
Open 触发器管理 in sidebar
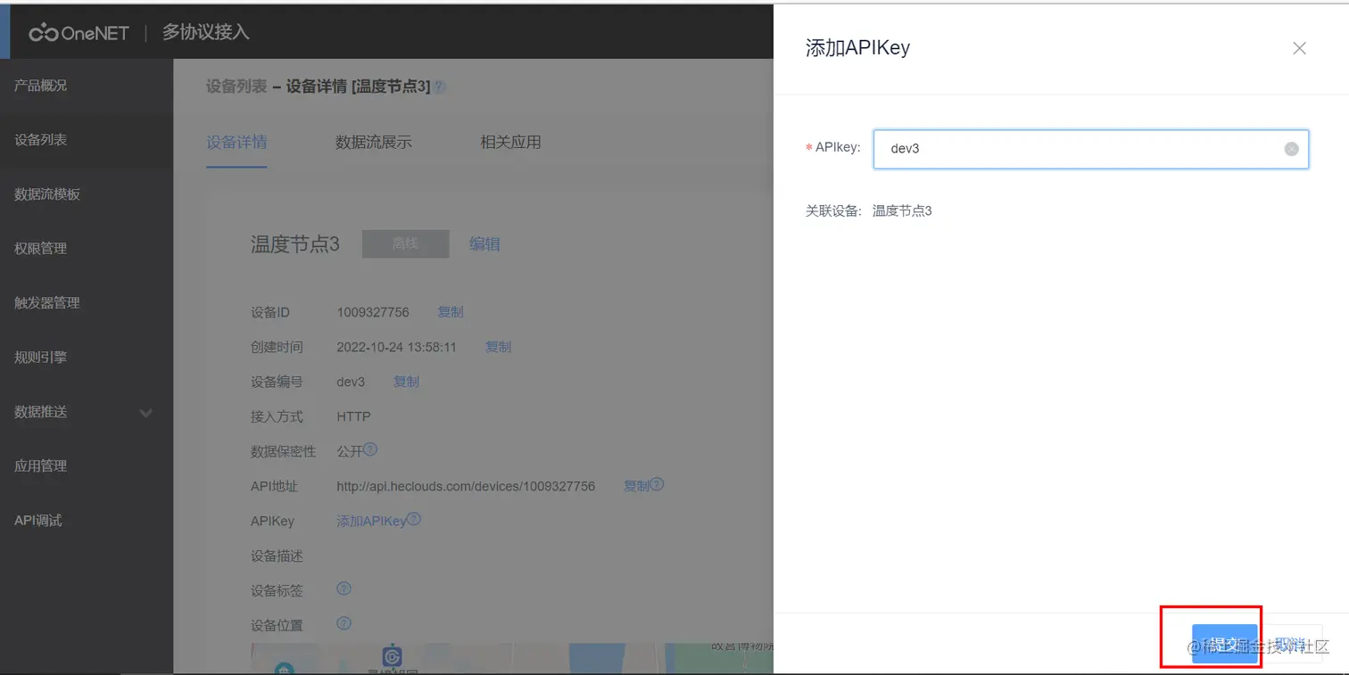(47, 303)
